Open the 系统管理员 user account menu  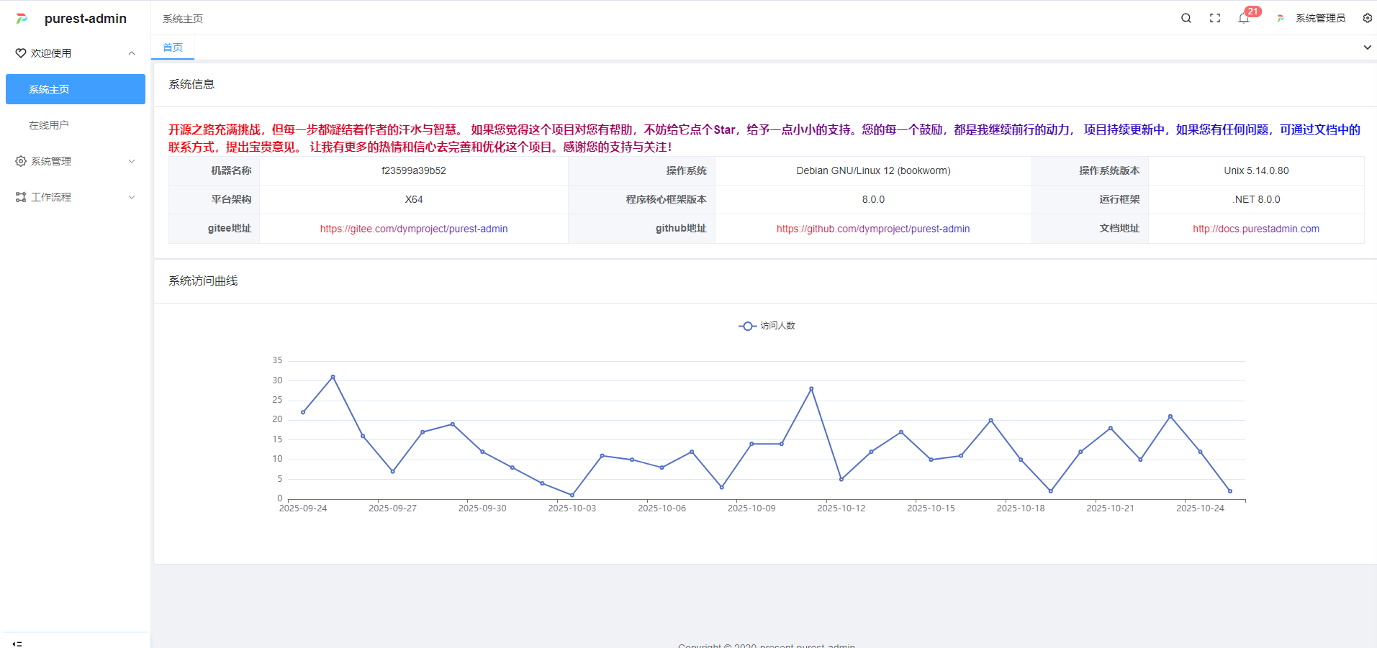point(1320,18)
